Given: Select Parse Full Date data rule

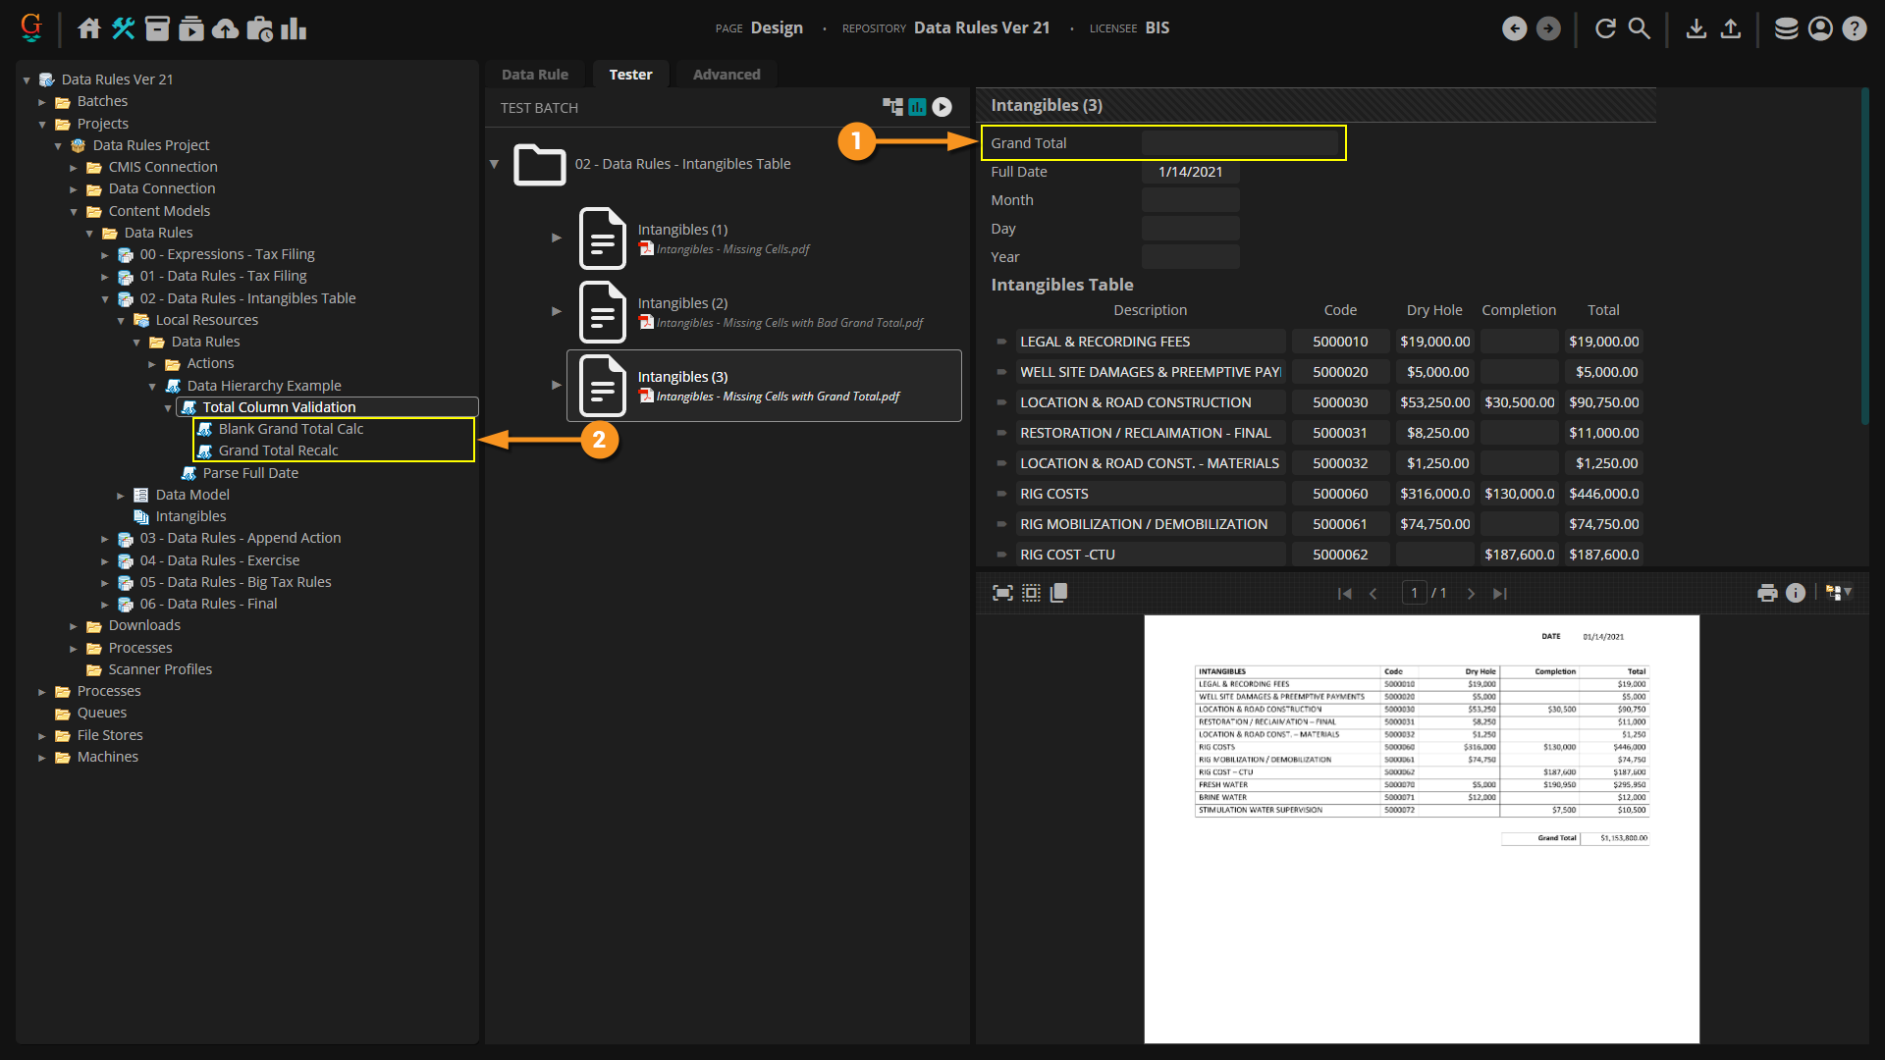Looking at the screenshot, I should point(250,473).
